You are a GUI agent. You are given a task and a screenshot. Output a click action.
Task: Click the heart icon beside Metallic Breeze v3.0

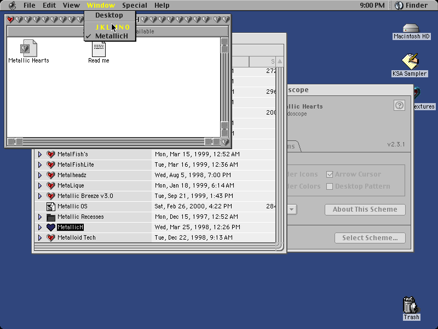(x=50, y=196)
